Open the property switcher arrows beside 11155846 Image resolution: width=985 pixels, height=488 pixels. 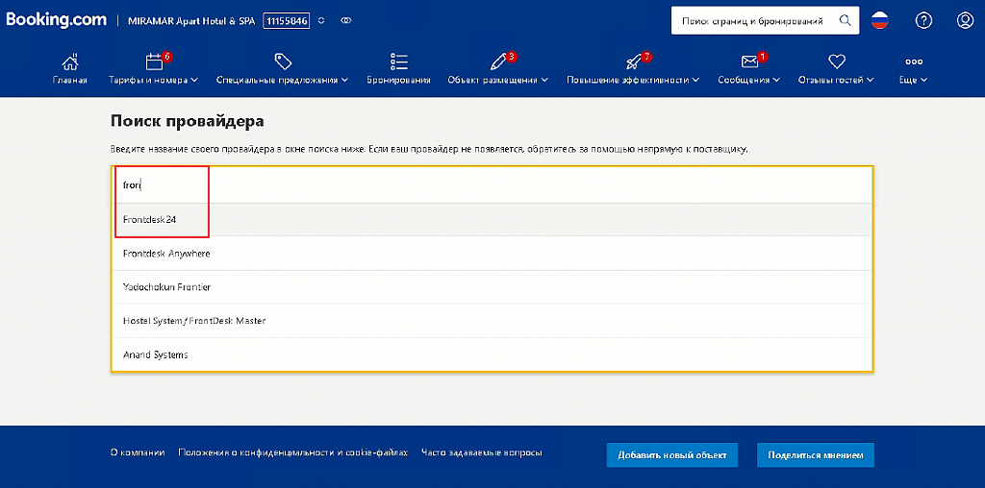[321, 21]
